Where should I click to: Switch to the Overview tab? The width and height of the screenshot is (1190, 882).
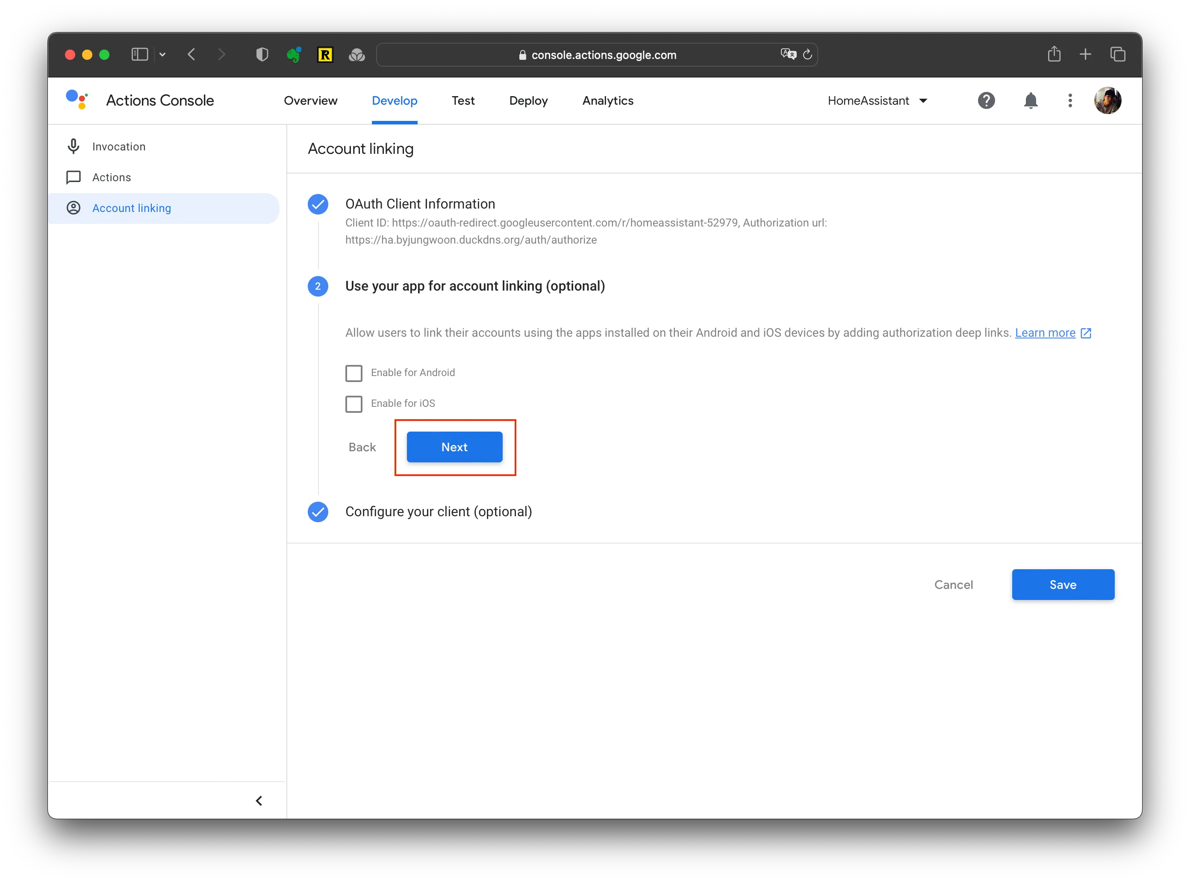pyautogui.click(x=310, y=100)
